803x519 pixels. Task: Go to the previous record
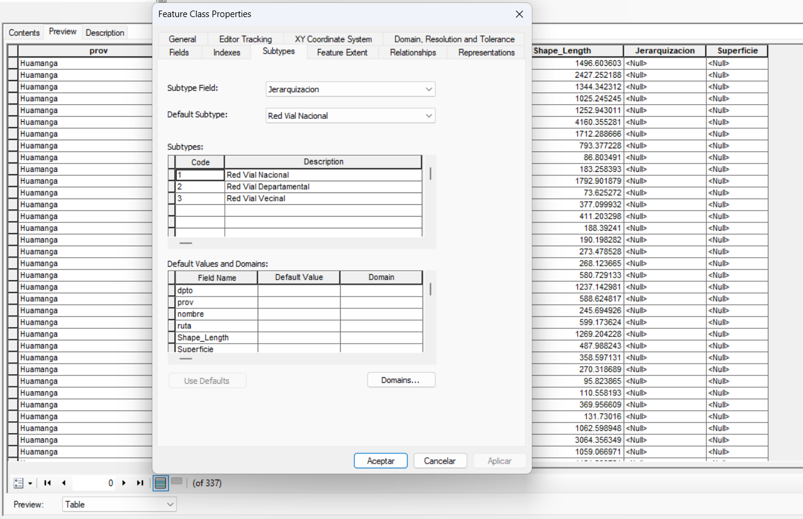pyautogui.click(x=64, y=483)
